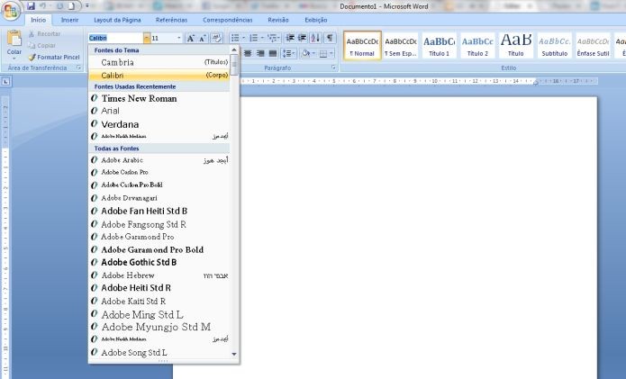
Task: Create new document from quick access toolbar
Action: (71, 6)
